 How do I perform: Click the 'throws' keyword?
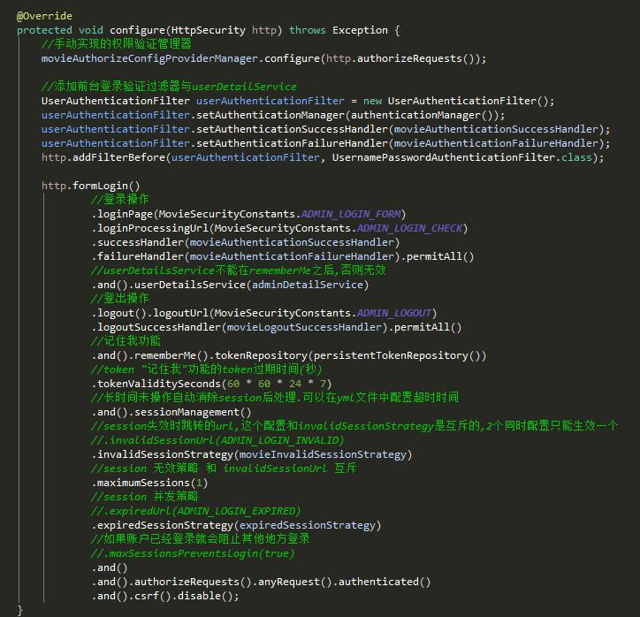[x=308, y=30]
